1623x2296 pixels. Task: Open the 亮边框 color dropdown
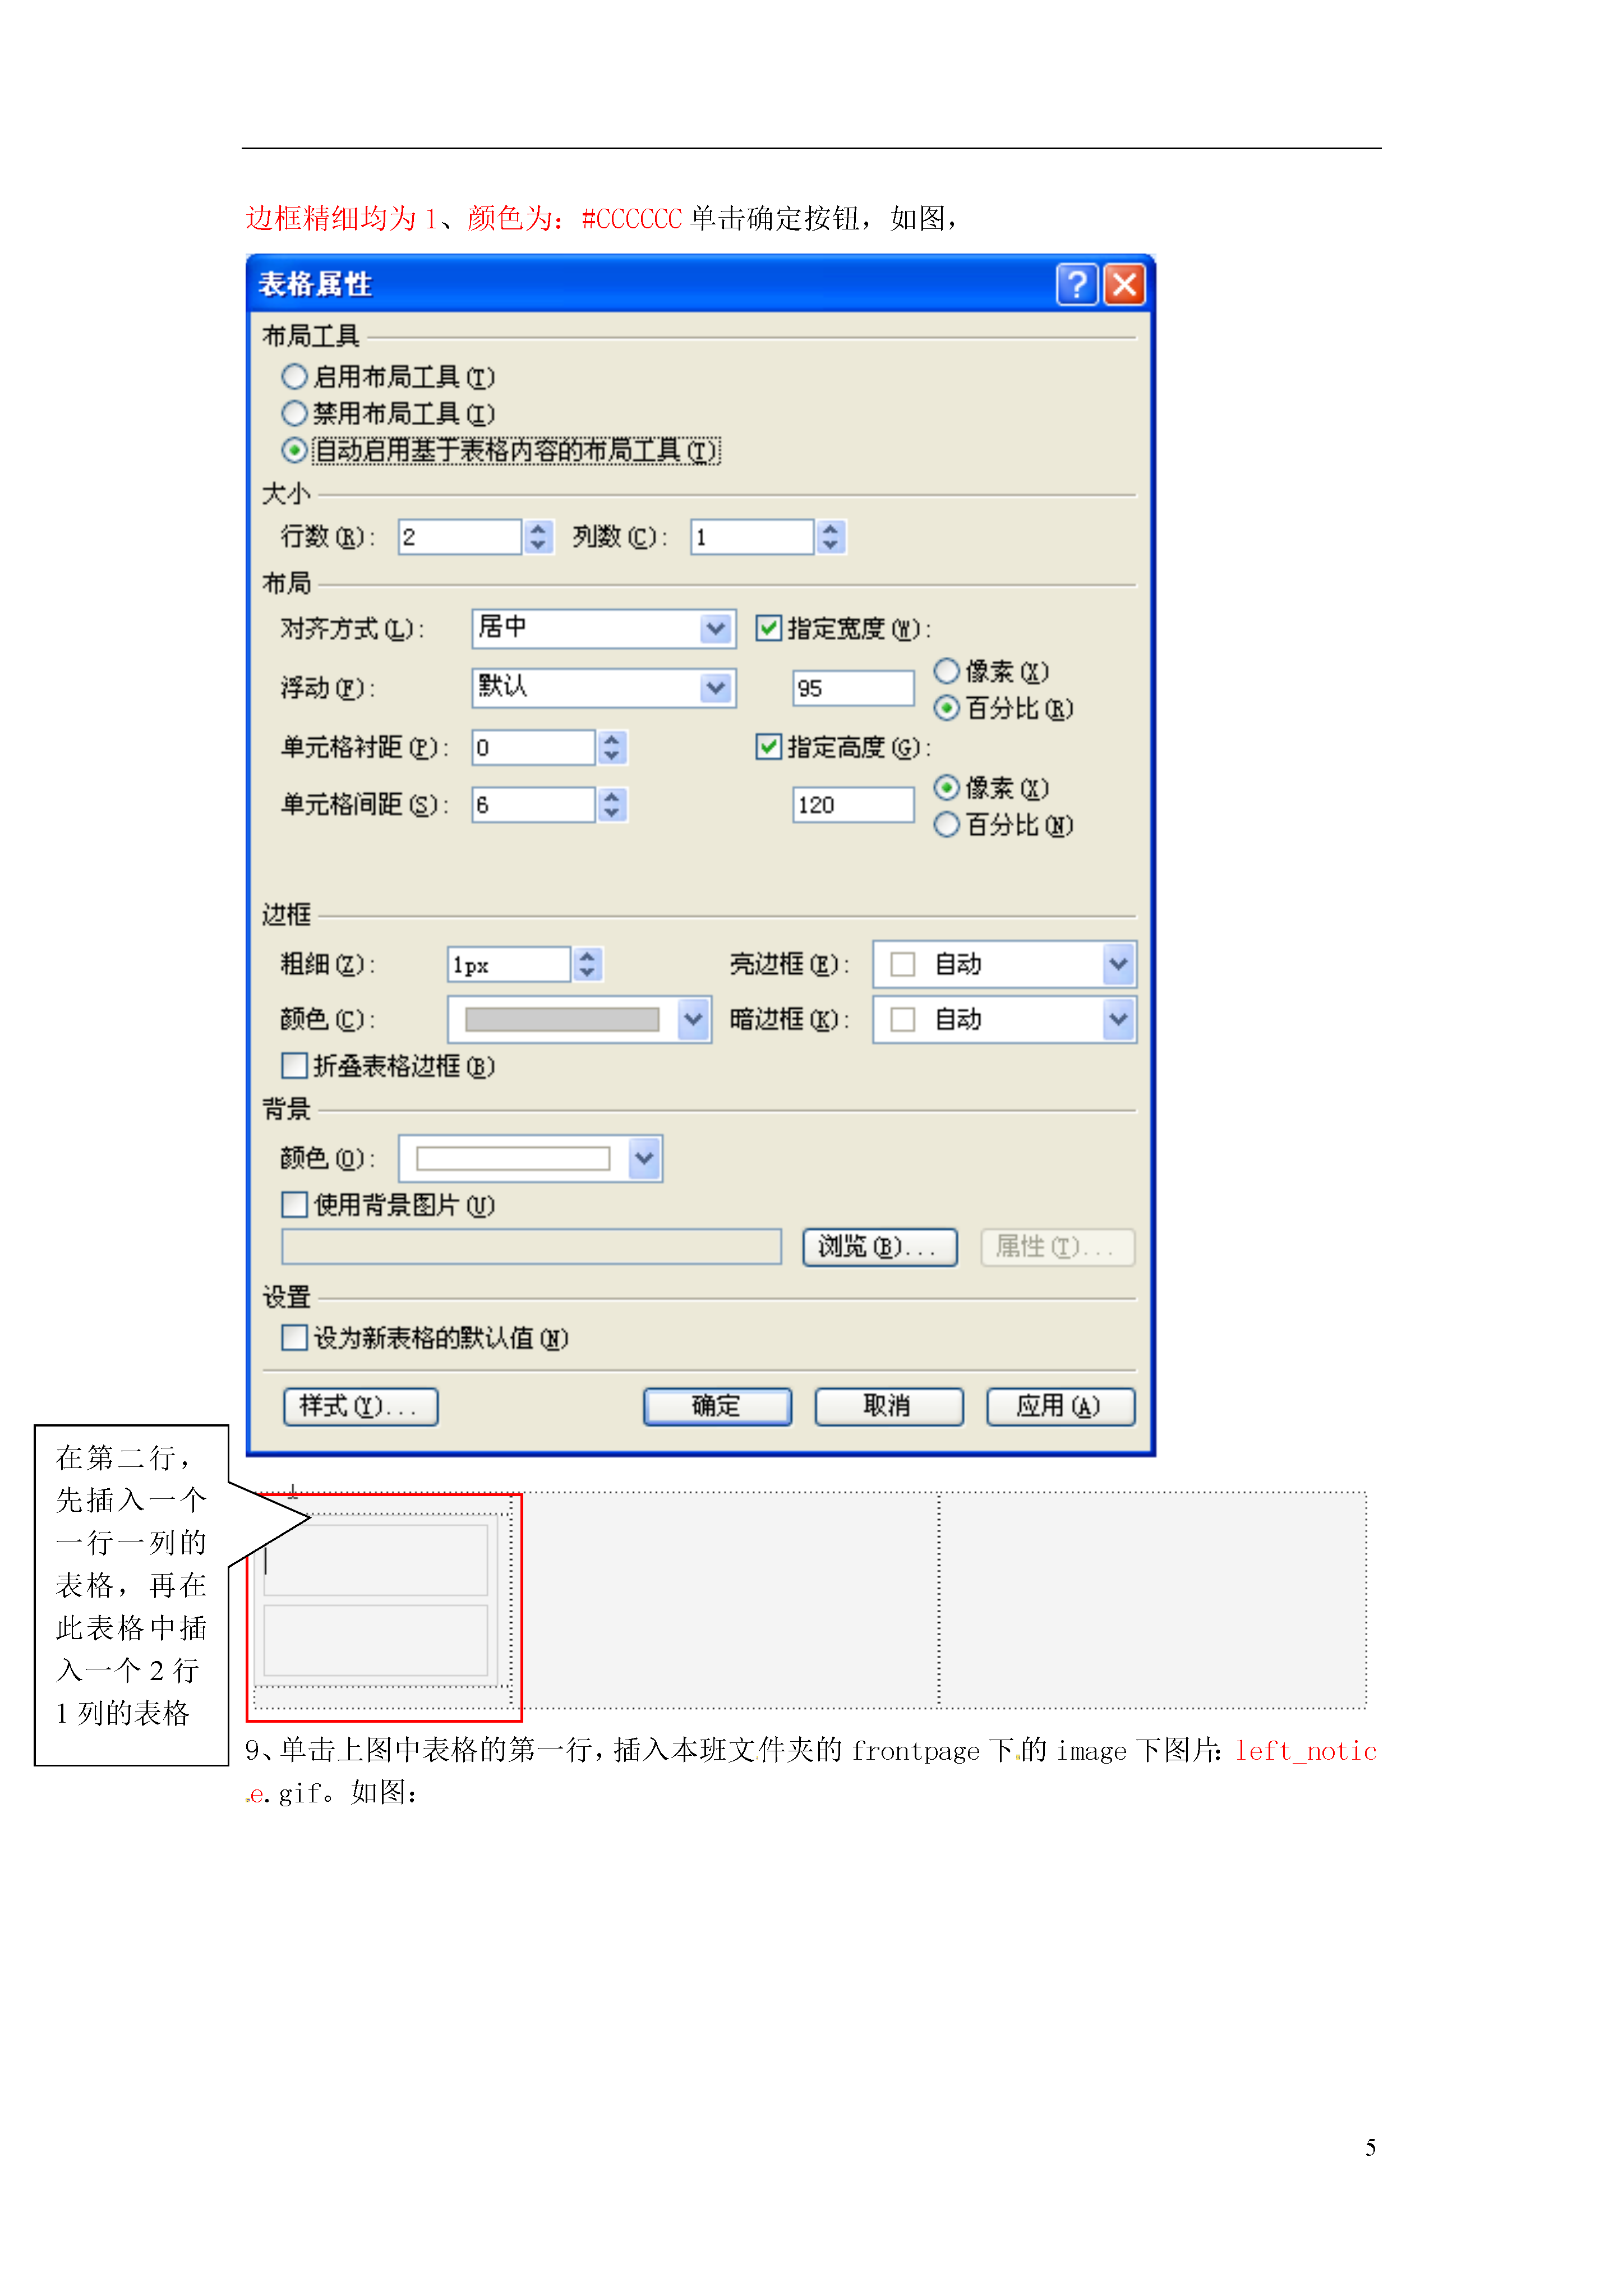point(1004,964)
